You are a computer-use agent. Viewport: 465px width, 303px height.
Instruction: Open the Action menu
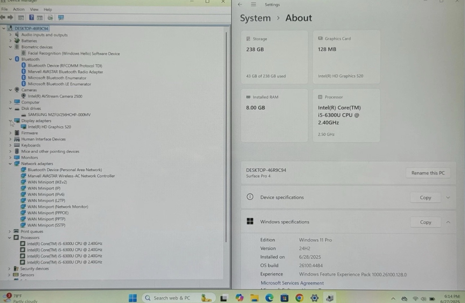(19, 9)
